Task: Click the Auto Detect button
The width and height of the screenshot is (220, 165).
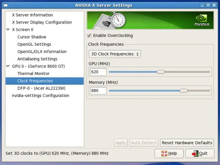Action: coord(144,143)
